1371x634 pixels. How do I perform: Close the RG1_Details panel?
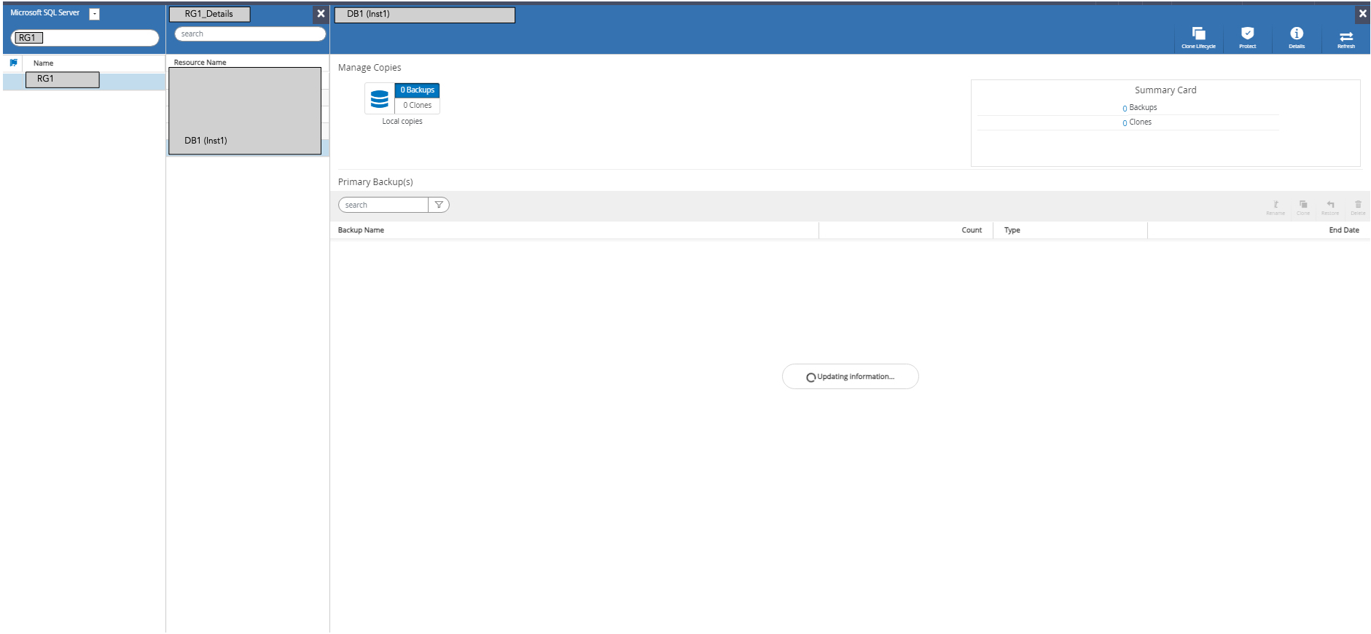[321, 14]
